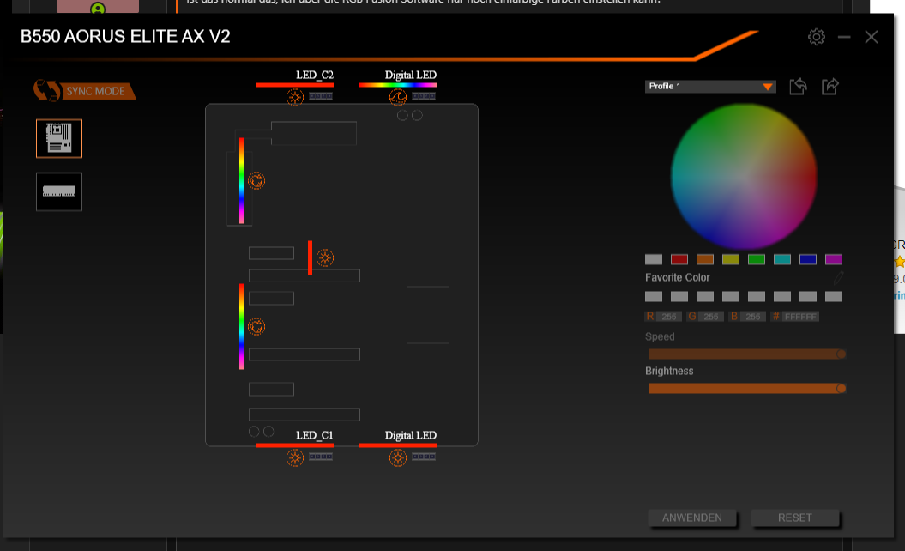Image resolution: width=905 pixels, height=551 pixels.
Task: Click bottom Digital LED strip settings icon
Action: [x=424, y=457]
